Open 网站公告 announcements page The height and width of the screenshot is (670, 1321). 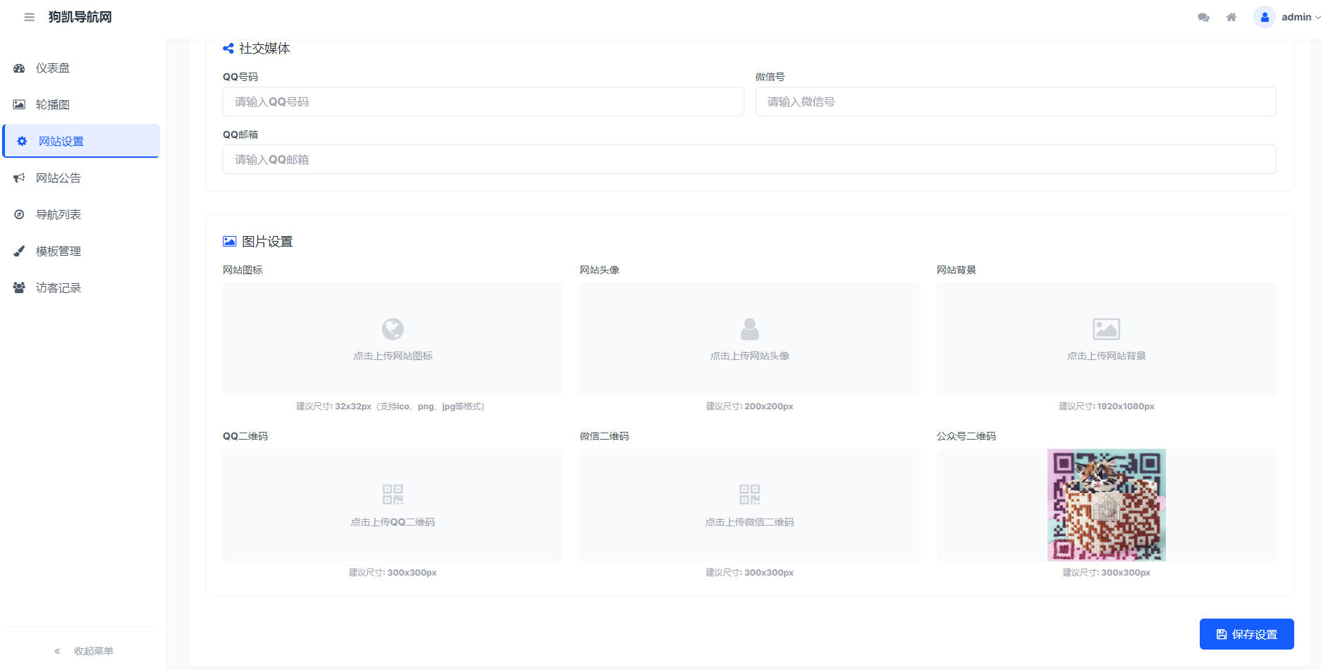(x=59, y=178)
